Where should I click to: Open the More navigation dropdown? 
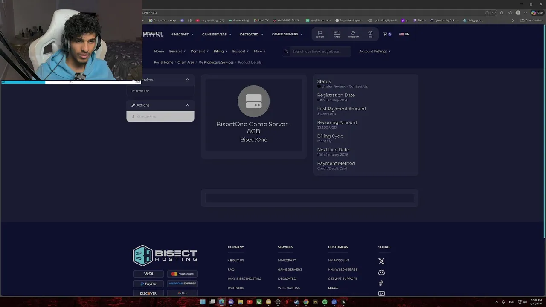click(259, 51)
